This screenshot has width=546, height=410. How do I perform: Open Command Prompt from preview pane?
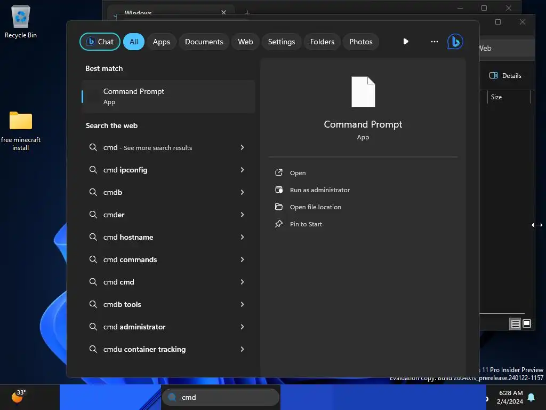(x=298, y=173)
